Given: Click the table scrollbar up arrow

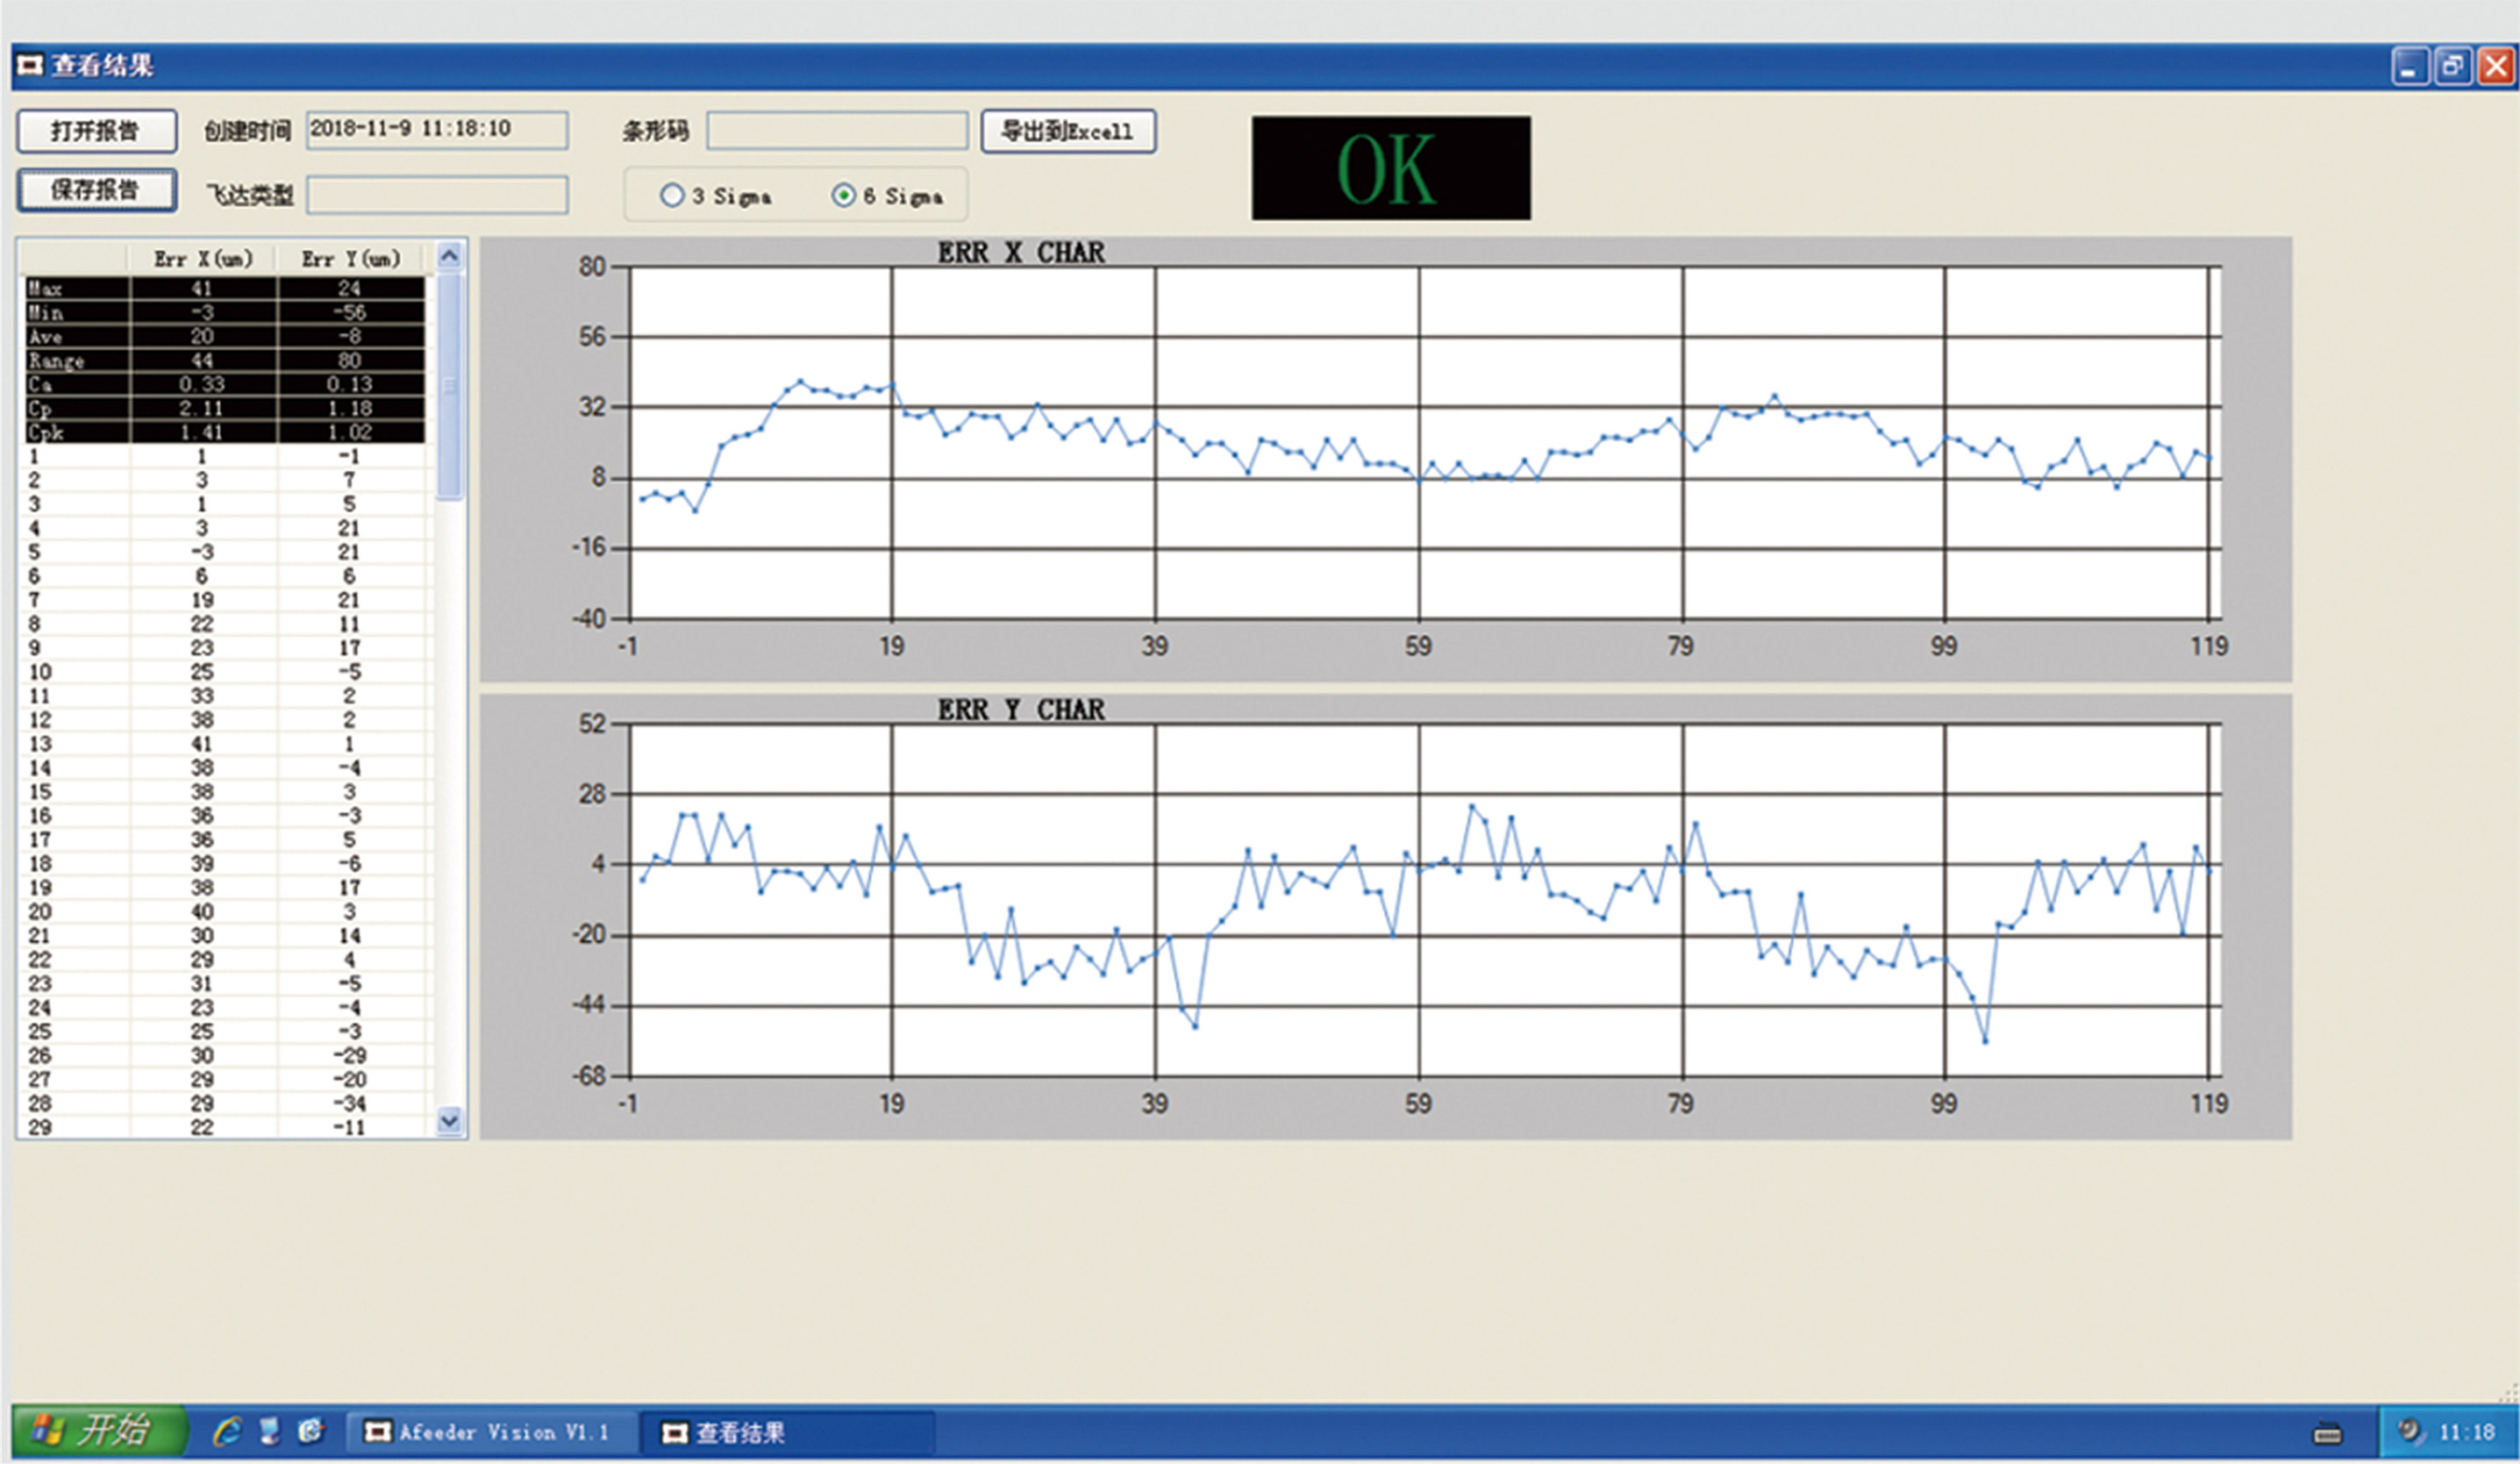Looking at the screenshot, I should pos(450,256).
